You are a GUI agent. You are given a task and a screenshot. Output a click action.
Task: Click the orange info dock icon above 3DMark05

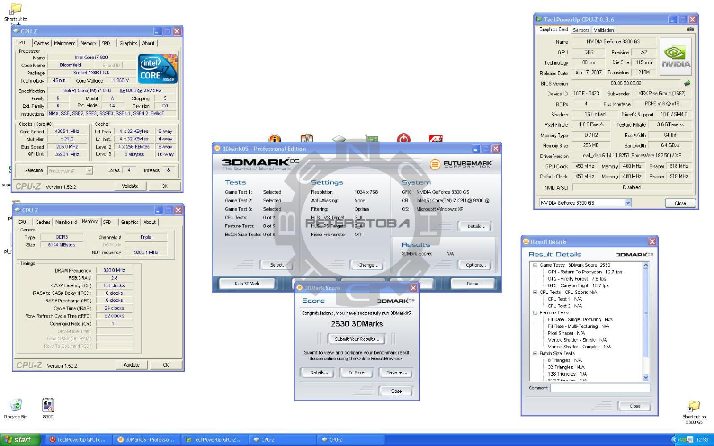click(275, 138)
